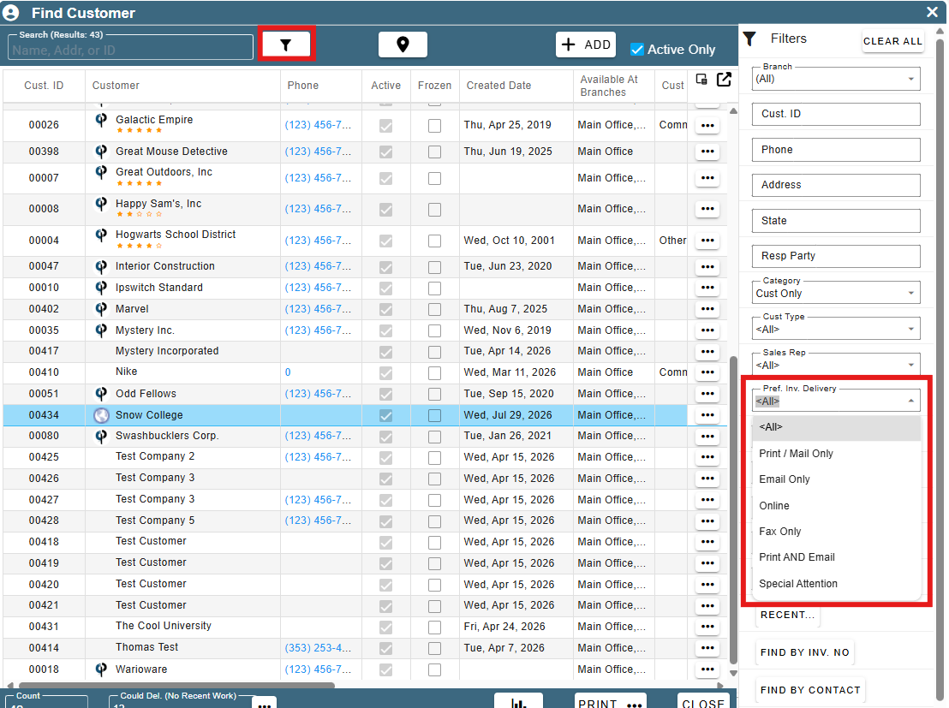
Task: Select Print / Mail Only option
Action: pos(836,454)
